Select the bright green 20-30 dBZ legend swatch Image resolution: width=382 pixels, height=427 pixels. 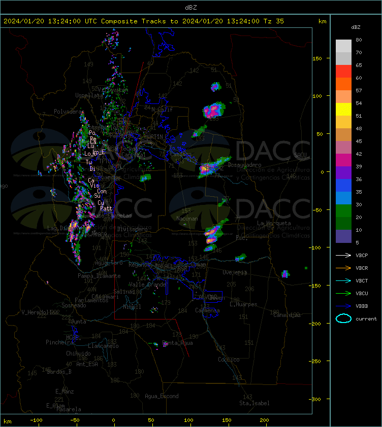343,211
